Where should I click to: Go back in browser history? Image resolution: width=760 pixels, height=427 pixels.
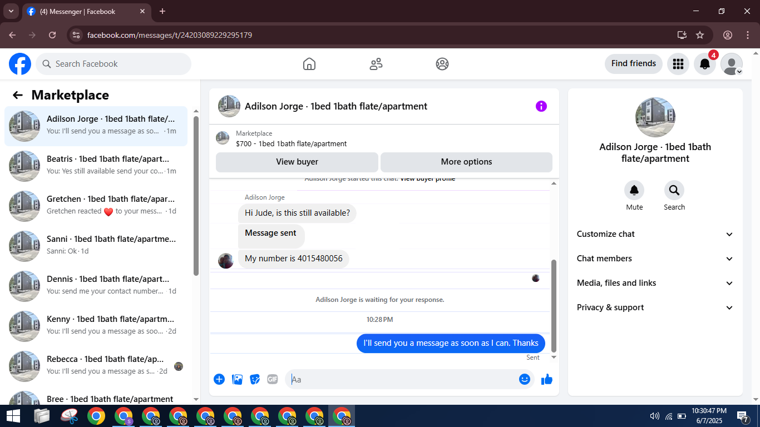point(12,35)
